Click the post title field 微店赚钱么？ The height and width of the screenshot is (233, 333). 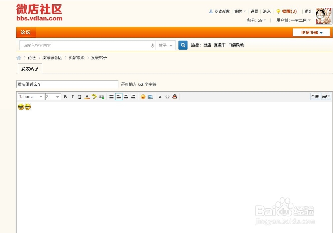click(x=67, y=84)
